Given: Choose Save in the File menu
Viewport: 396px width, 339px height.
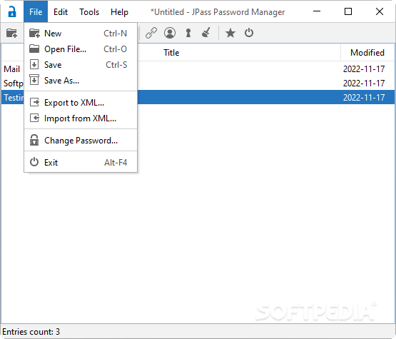Looking at the screenshot, I should 81,65.
